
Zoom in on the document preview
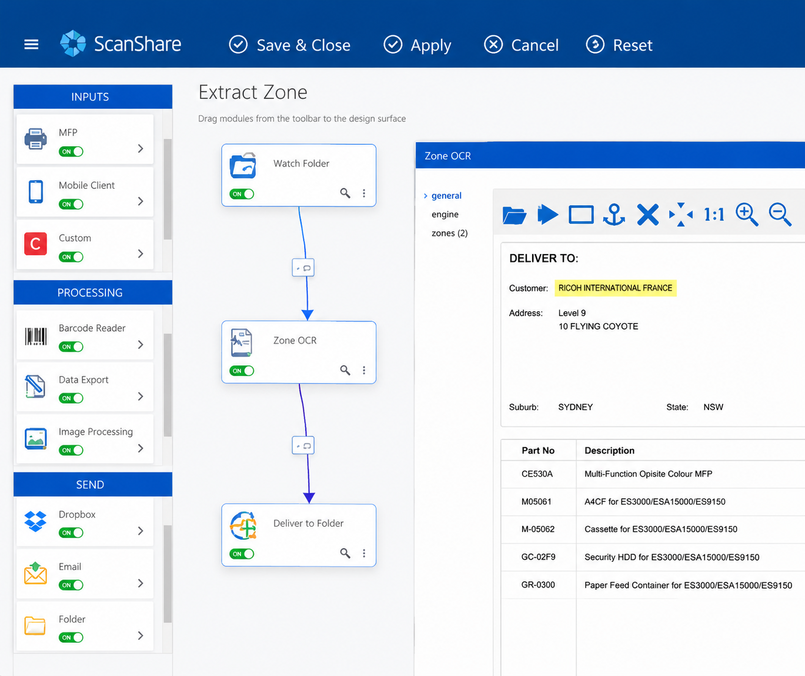747,215
